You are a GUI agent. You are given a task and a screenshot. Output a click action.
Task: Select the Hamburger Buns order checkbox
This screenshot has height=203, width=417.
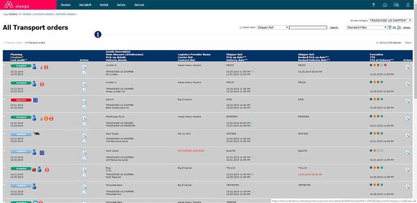4,116
